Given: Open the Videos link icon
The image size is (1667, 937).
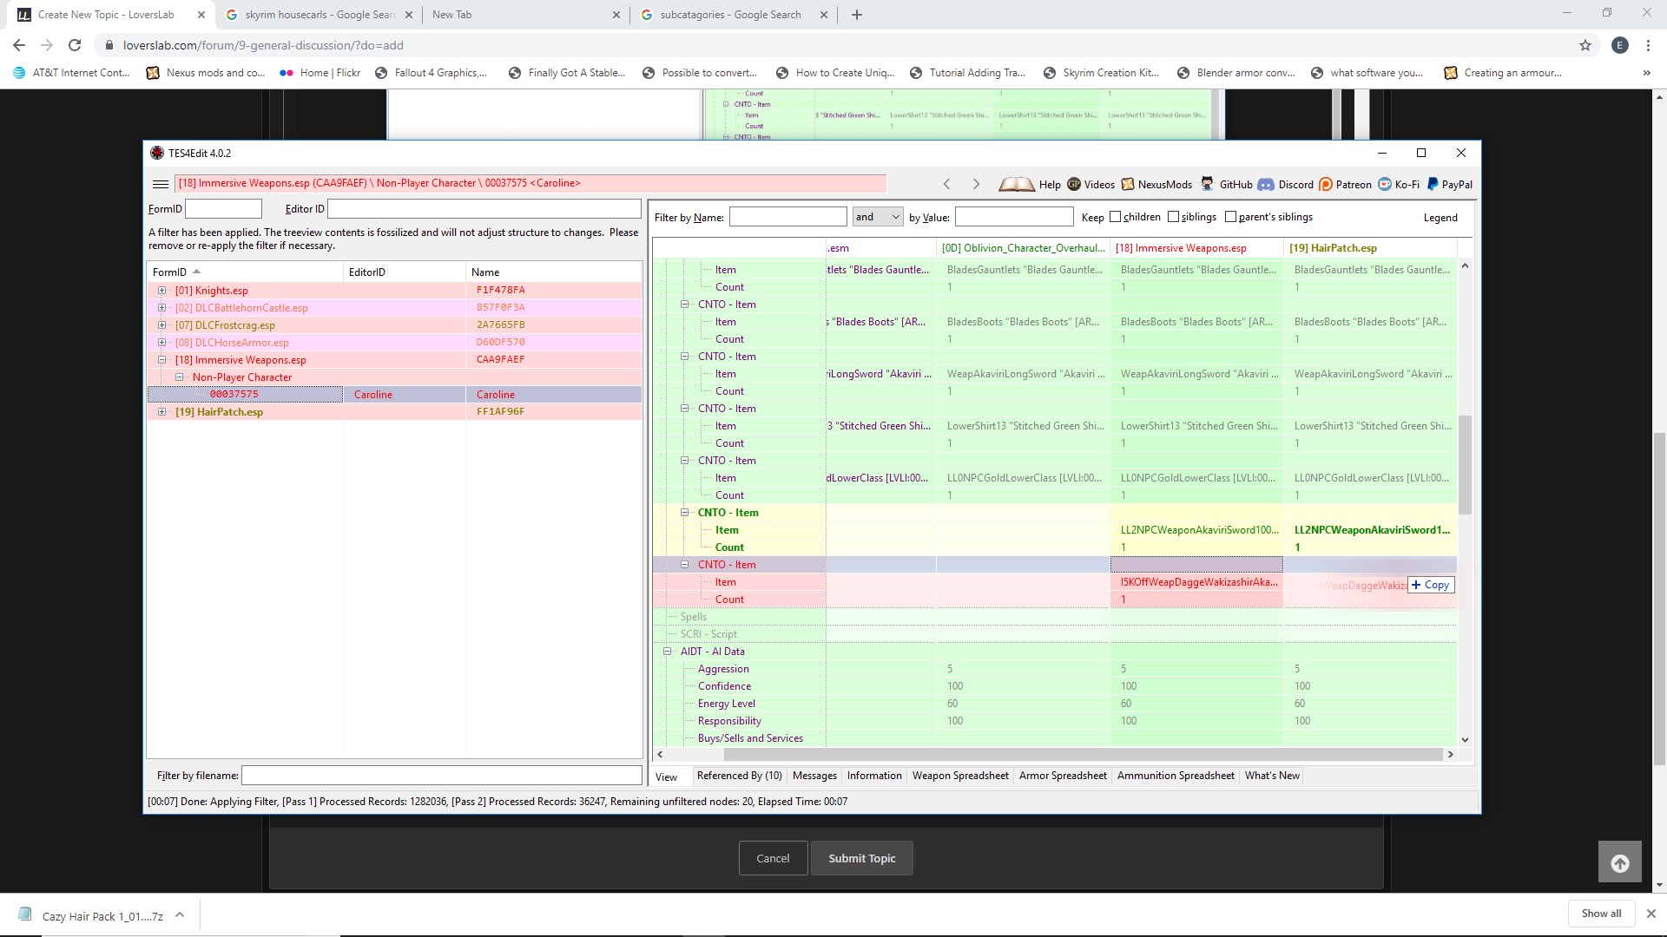Looking at the screenshot, I should [1074, 184].
